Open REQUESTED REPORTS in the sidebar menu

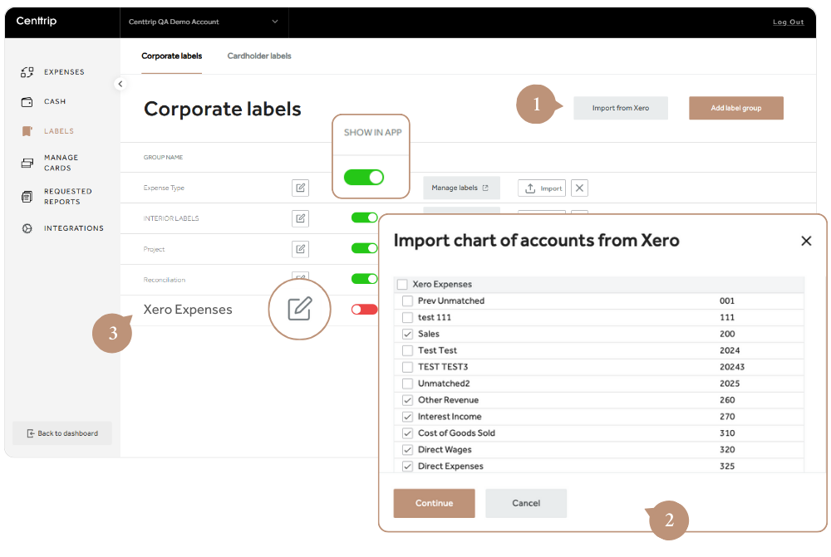click(x=68, y=197)
